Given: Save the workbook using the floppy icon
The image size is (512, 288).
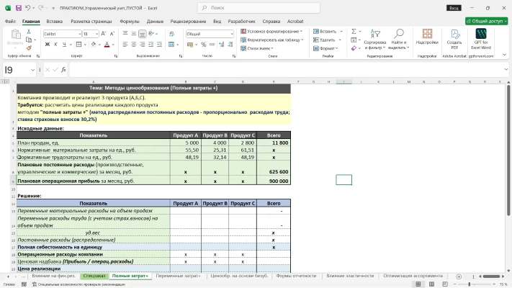Looking at the screenshot, I should [19, 8].
